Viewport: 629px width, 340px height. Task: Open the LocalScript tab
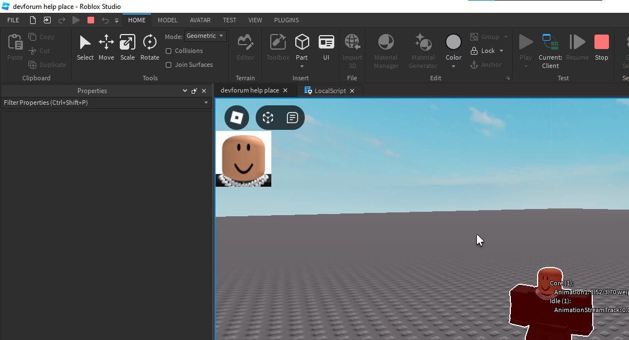330,90
